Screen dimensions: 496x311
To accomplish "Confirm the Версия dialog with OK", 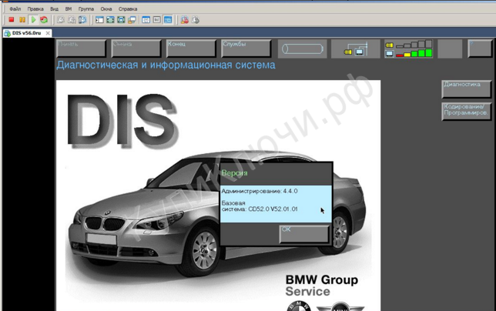I will pos(304,234).
